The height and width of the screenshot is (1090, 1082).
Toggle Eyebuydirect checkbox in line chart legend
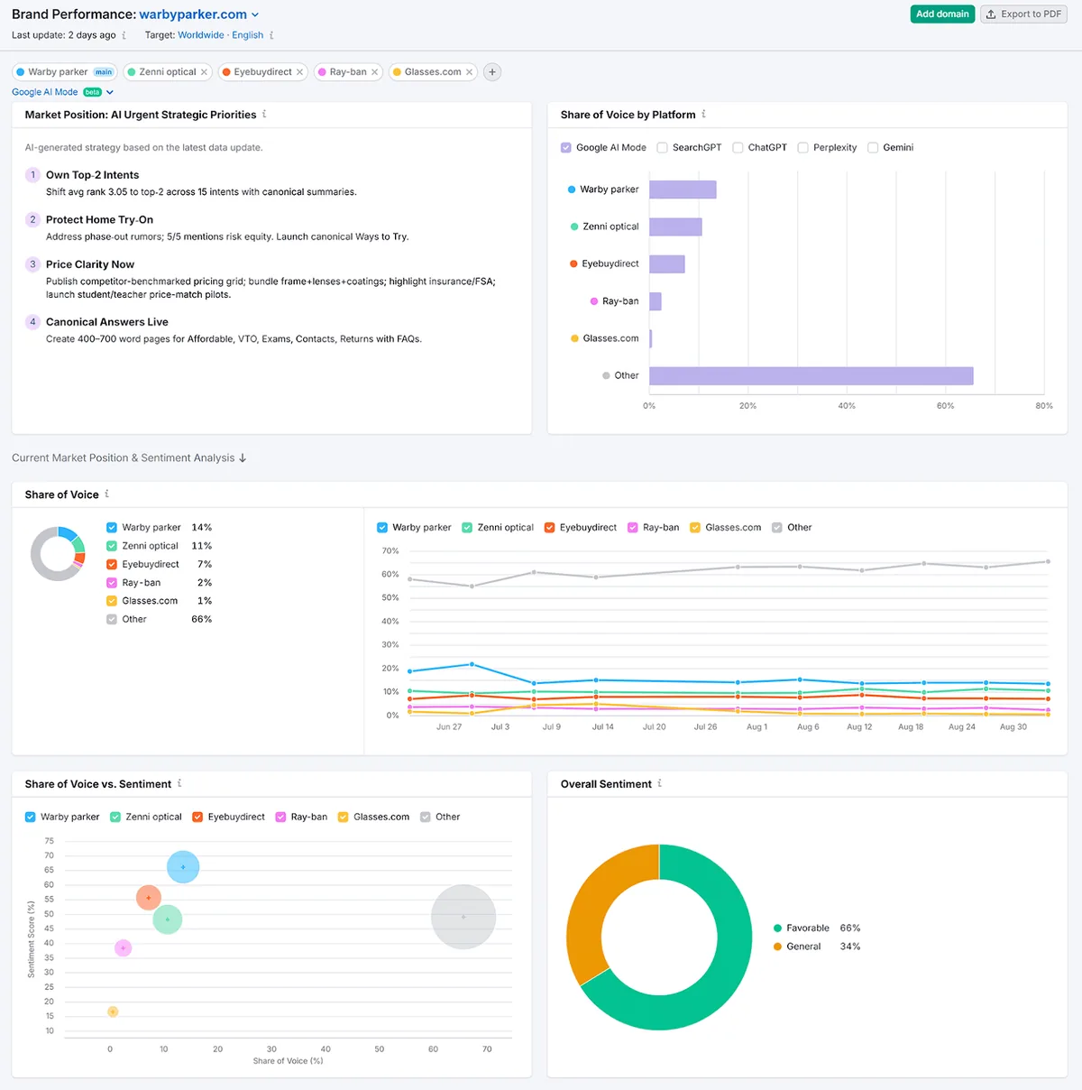(550, 528)
